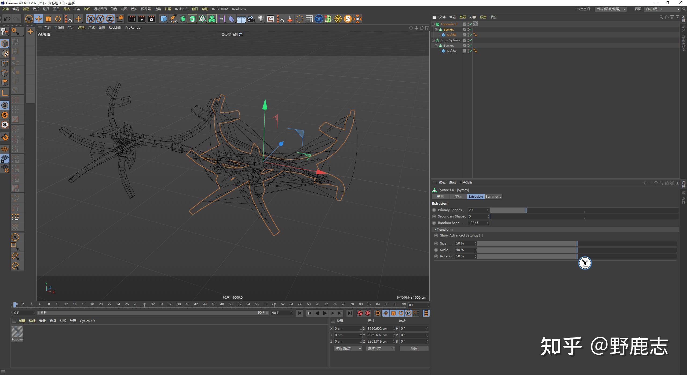Click the Record Active Objects button
This screenshot has height=375, width=687.
click(x=360, y=313)
